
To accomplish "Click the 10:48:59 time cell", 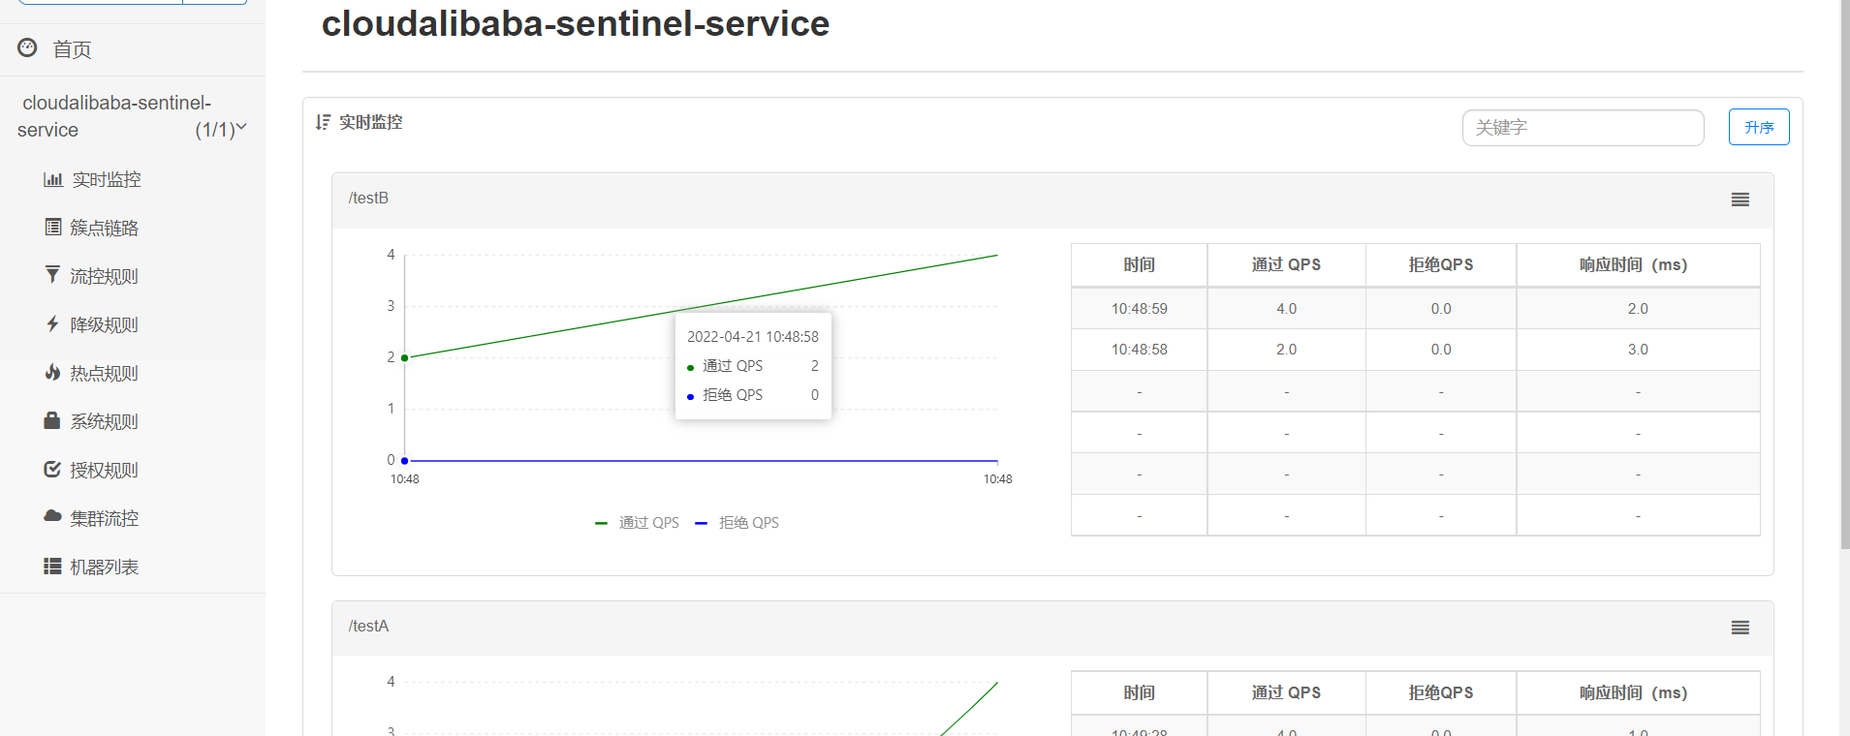I will (x=1139, y=309).
